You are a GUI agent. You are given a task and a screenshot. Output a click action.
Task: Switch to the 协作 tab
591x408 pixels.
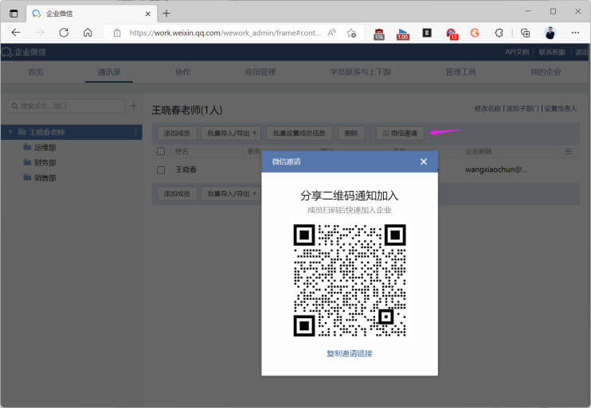(182, 72)
